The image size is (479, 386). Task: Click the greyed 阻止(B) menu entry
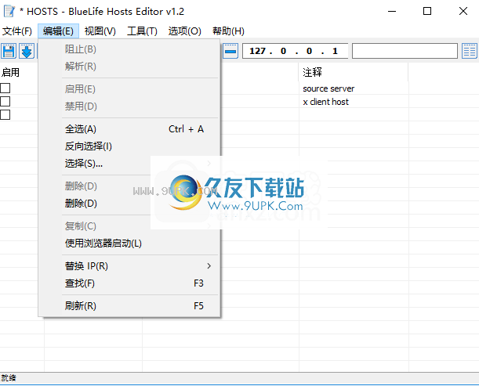tap(129, 49)
